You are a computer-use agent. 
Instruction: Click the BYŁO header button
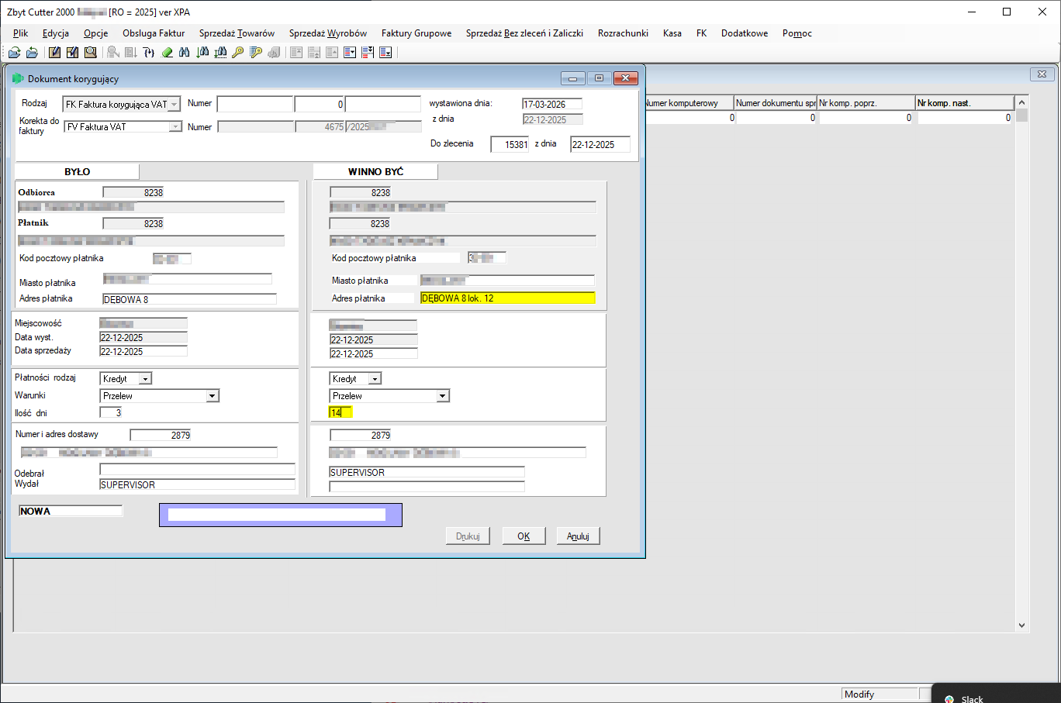pyautogui.click(x=78, y=172)
